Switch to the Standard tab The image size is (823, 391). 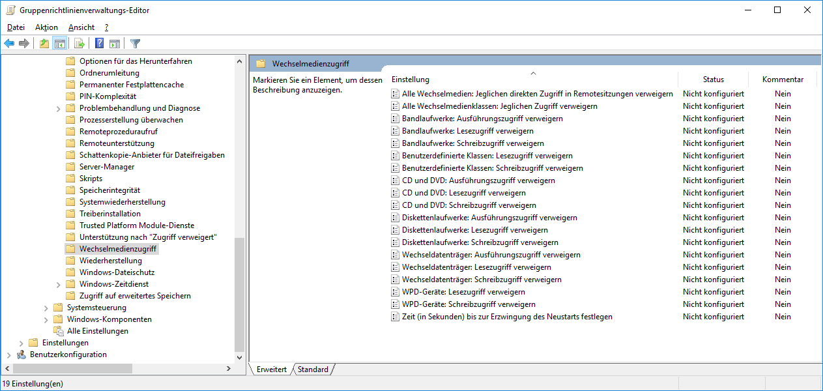tap(313, 369)
